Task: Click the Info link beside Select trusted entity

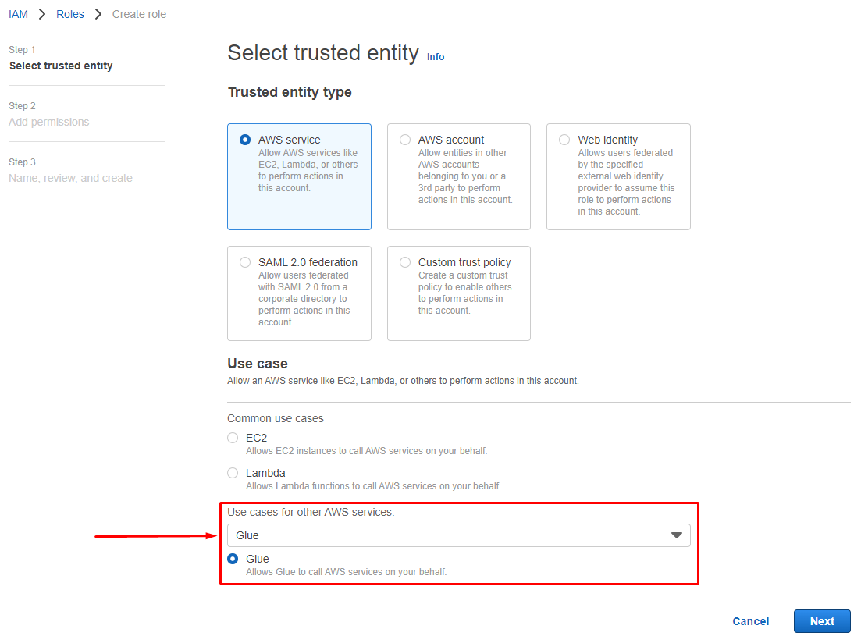Action: [436, 56]
